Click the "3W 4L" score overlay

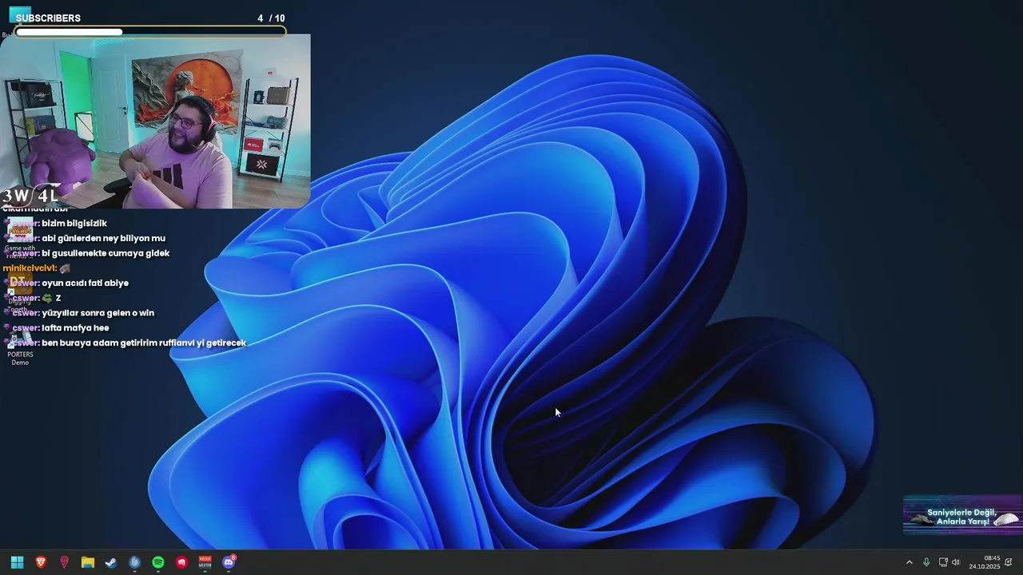click(x=30, y=196)
